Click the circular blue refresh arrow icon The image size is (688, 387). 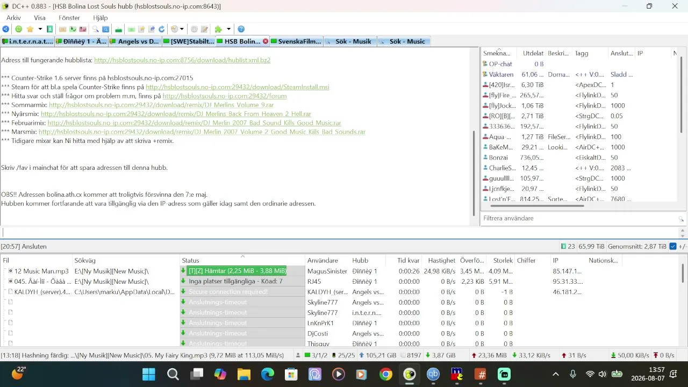[x=161, y=29]
